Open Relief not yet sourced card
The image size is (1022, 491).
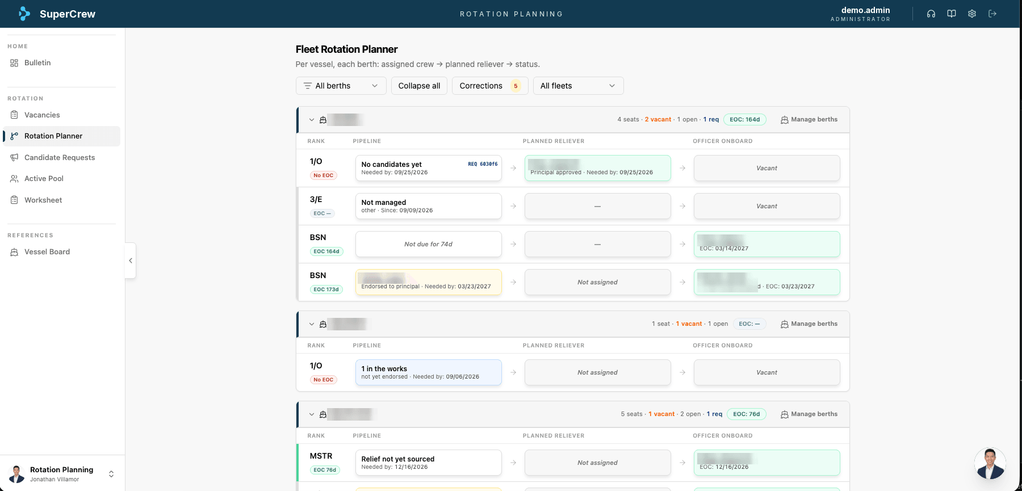coord(429,463)
